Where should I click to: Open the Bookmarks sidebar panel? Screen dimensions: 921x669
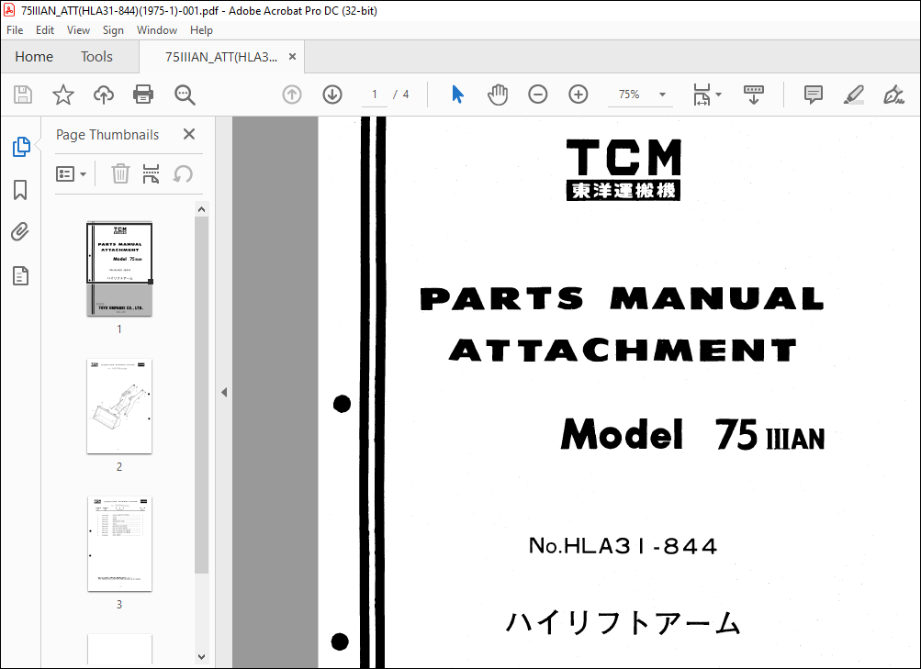click(x=20, y=190)
